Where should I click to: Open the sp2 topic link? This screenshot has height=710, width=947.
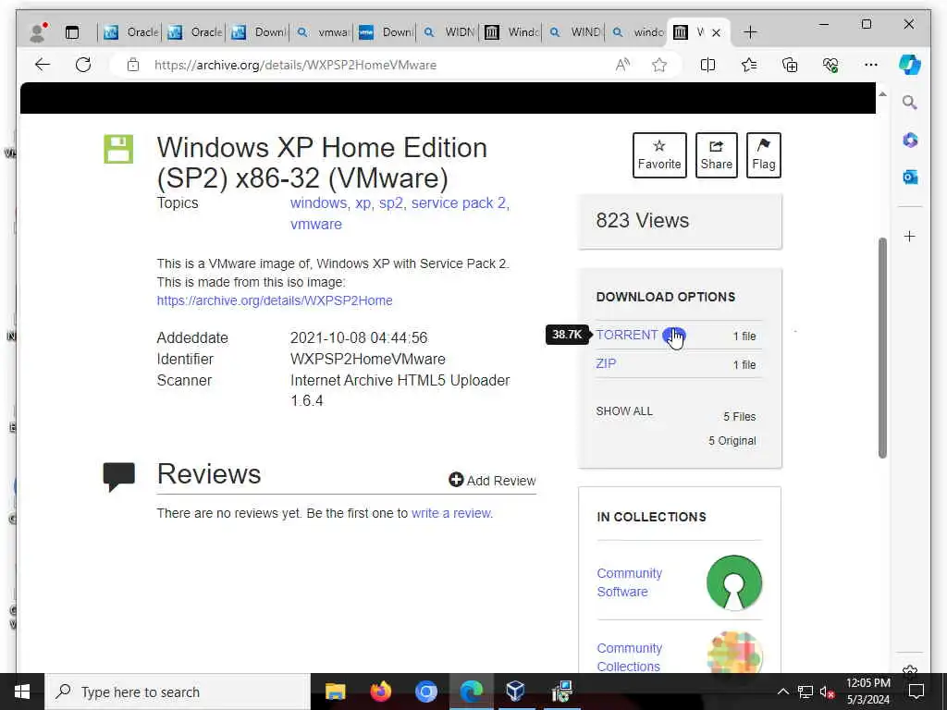(x=391, y=203)
